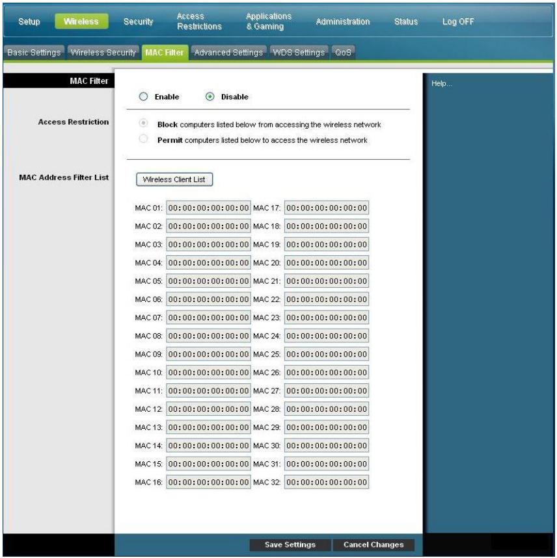Image resolution: width=557 pixels, height=558 pixels.
Task: Open the Advanced Settings tab
Action: 228,52
